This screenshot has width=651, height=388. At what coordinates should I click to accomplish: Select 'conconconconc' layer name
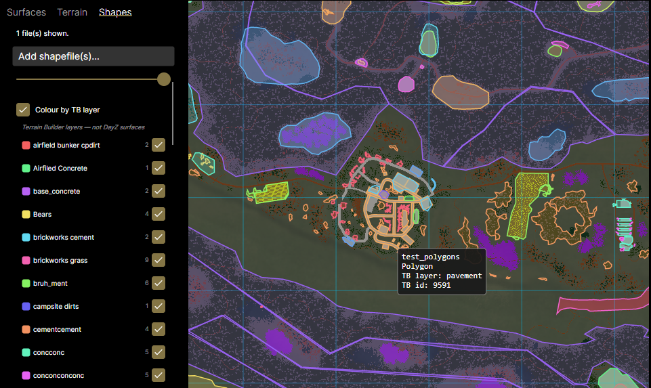58,376
